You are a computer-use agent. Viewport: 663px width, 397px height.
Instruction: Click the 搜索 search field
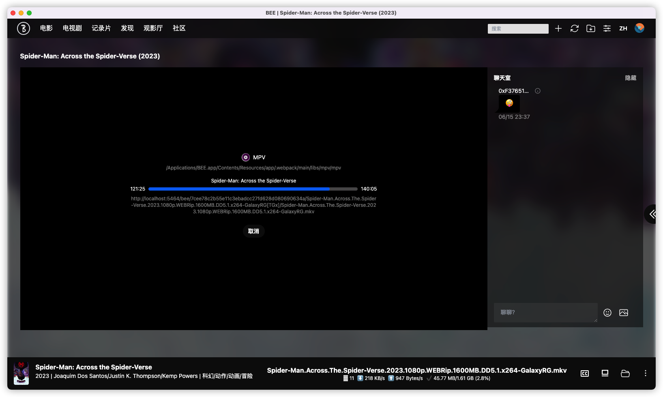point(518,29)
